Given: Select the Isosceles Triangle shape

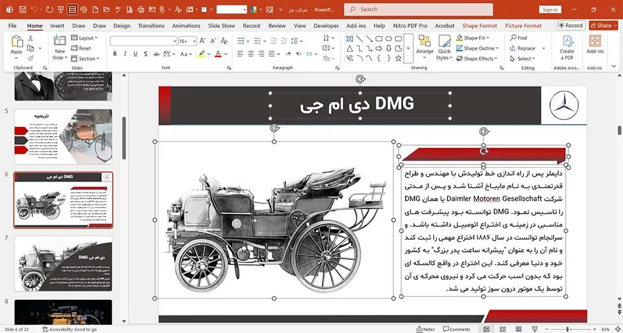Looking at the screenshot, I should pos(350,49).
